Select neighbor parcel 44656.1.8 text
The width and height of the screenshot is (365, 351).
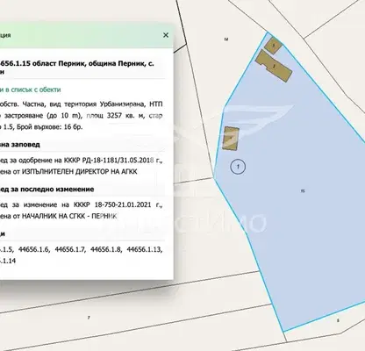(x=106, y=249)
